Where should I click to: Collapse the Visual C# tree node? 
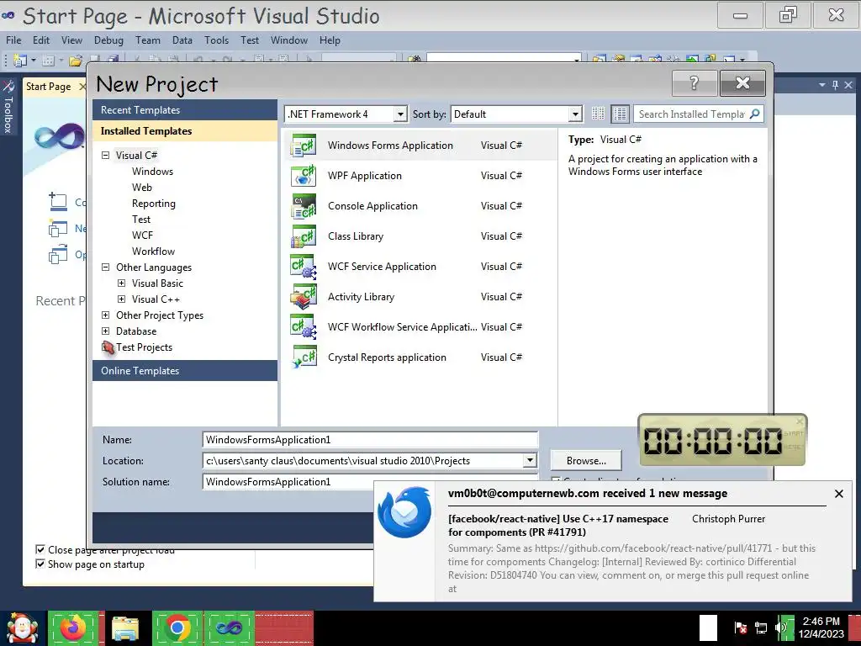(x=105, y=156)
